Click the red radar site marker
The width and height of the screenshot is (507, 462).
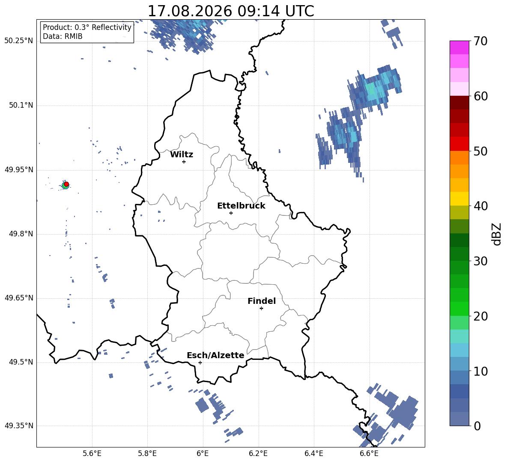(66, 184)
